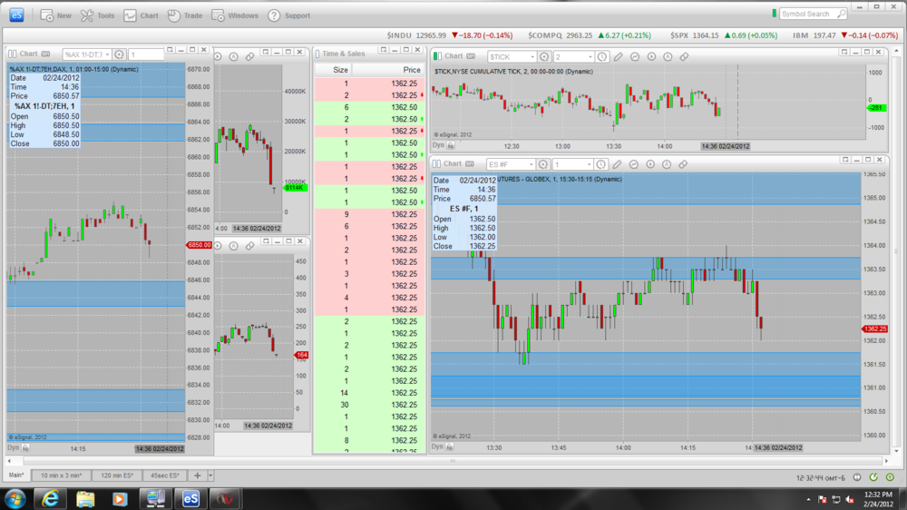Click eraser icon in lower small chart
Screen dimensions: 907x510
pos(250,245)
